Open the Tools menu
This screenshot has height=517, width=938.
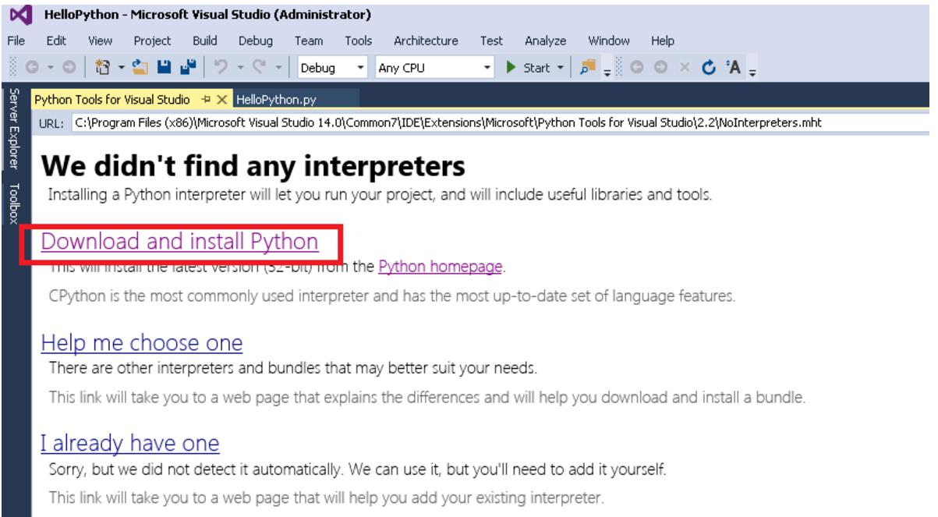coord(358,41)
